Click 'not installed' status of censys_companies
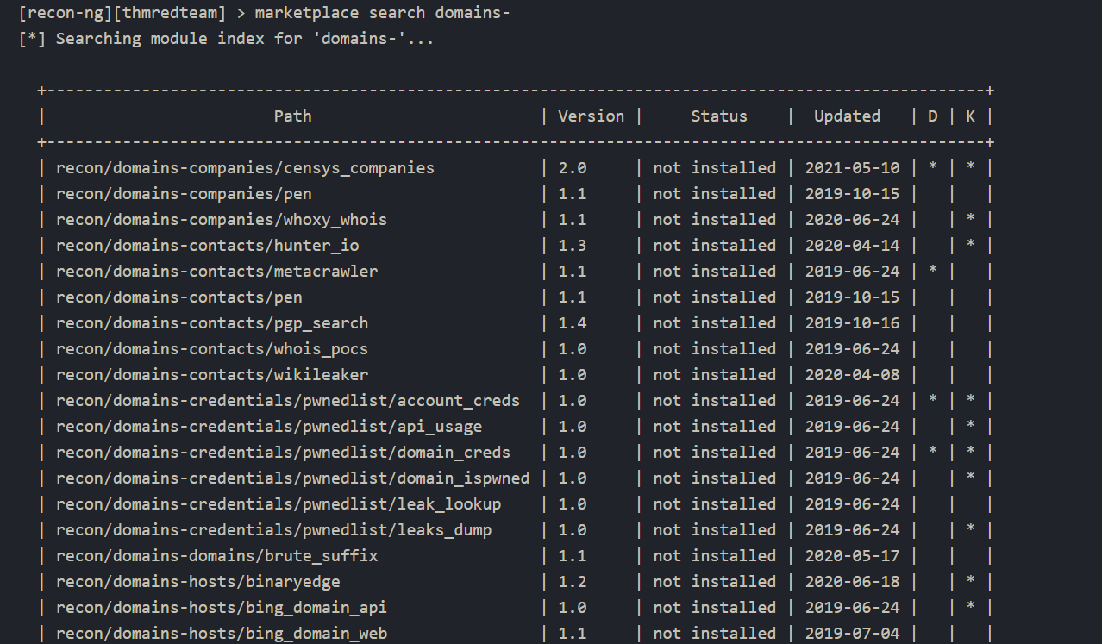This screenshot has height=644, width=1102. coord(714,168)
